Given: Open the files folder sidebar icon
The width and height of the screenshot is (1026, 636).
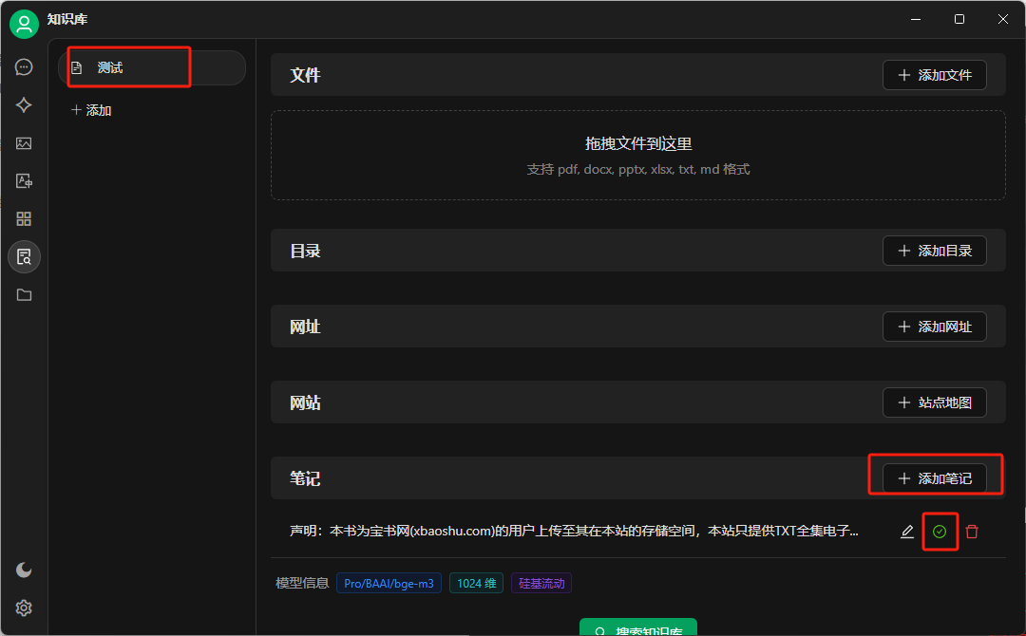Looking at the screenshot, I should [x=24, y=295].
